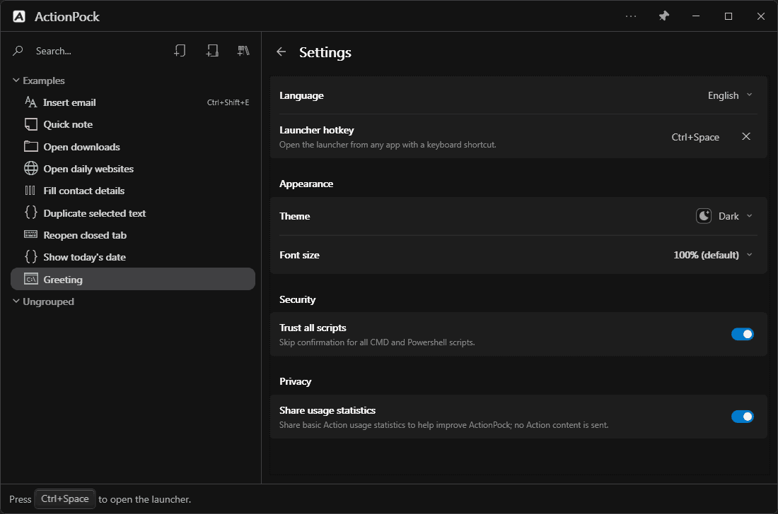The height and width of the screenshot is (514, 778).
Task: Click the Share usage statistics label
Action: pos(327,410)
